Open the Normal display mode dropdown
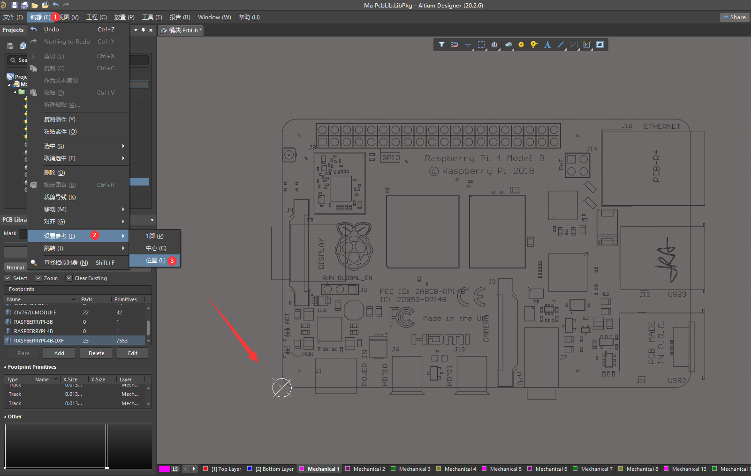 coord(15,267)
